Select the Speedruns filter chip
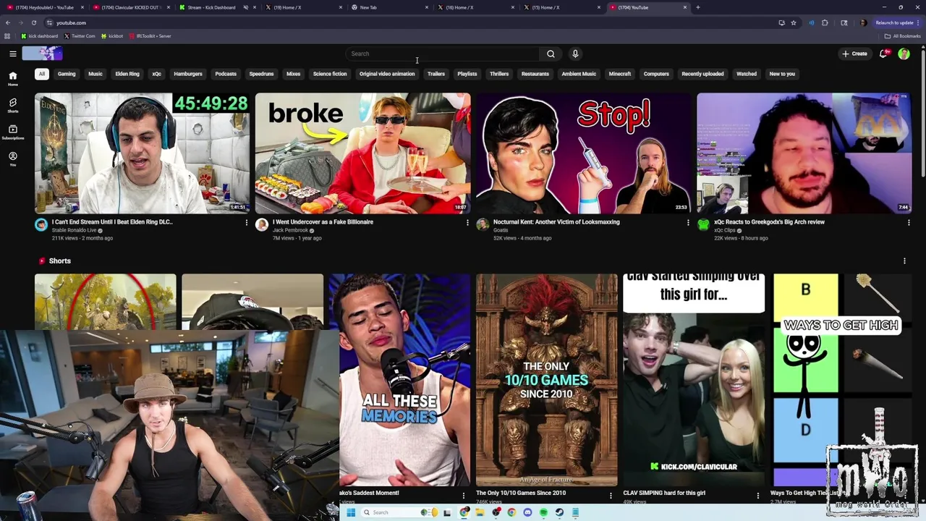Screen dimensions: 926x521 [261, 74]
